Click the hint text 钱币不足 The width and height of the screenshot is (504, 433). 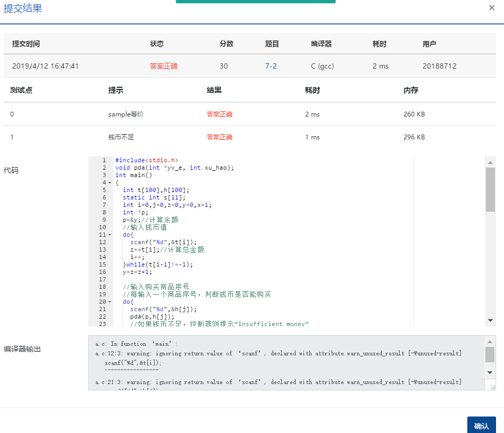click(121, 137)
